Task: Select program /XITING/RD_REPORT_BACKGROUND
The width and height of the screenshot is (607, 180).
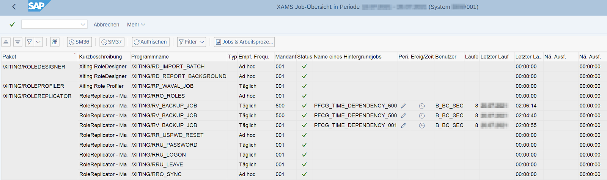Action: coord(179,76)
